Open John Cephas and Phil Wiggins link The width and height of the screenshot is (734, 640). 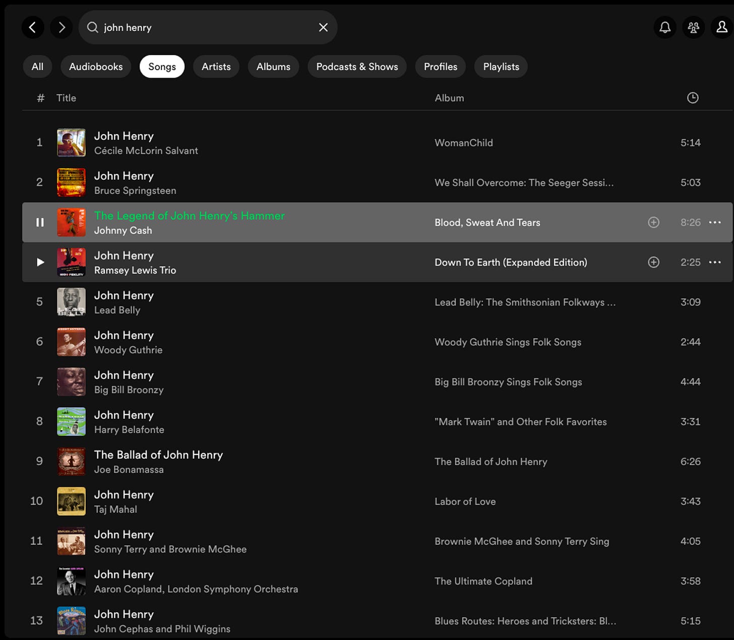coord(162,628)
